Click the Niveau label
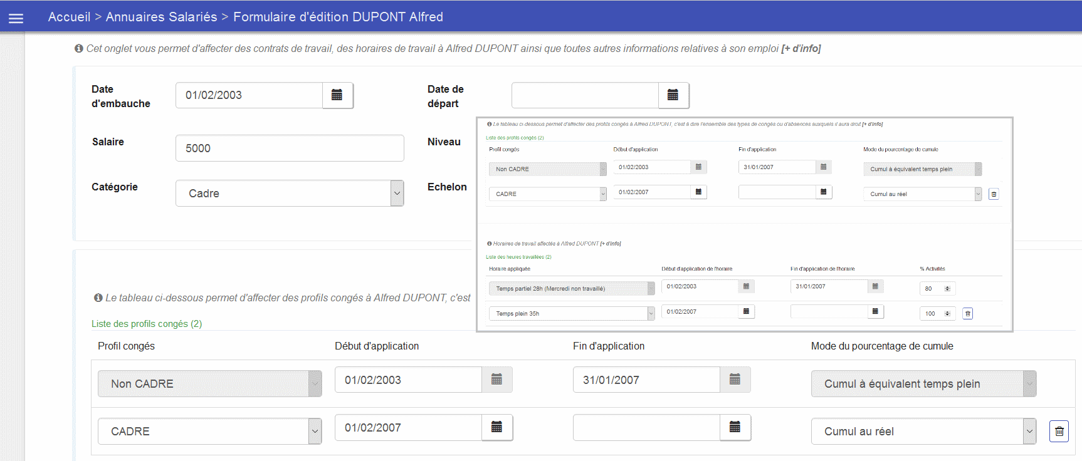1082x461 pixels. [x=444, y=142]
